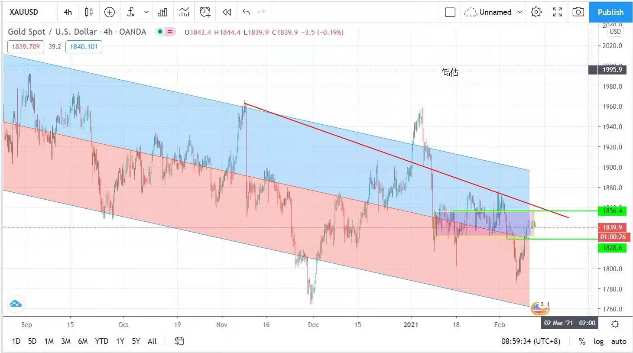Click the Compare or Add Symbol icon
The image size is (633, 353).
110,12
